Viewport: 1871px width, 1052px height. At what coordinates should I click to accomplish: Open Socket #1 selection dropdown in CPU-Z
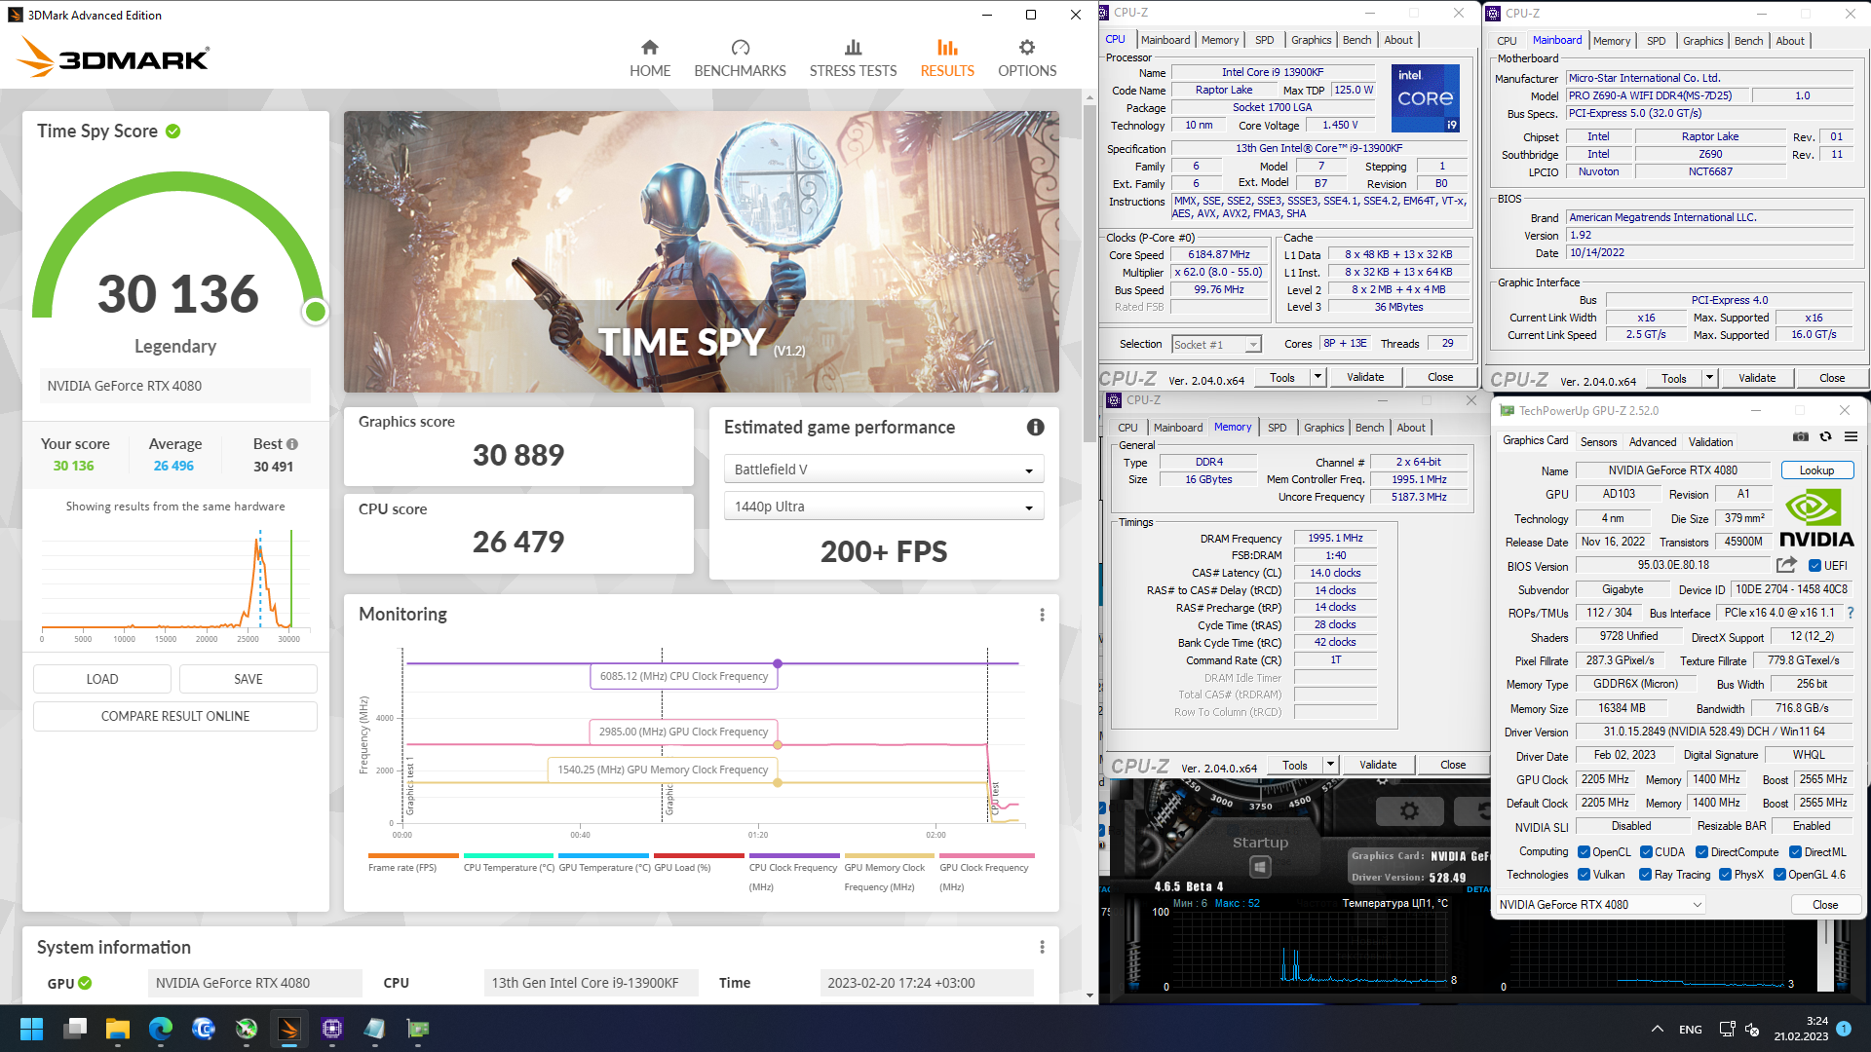click(x=1216, y=344)
